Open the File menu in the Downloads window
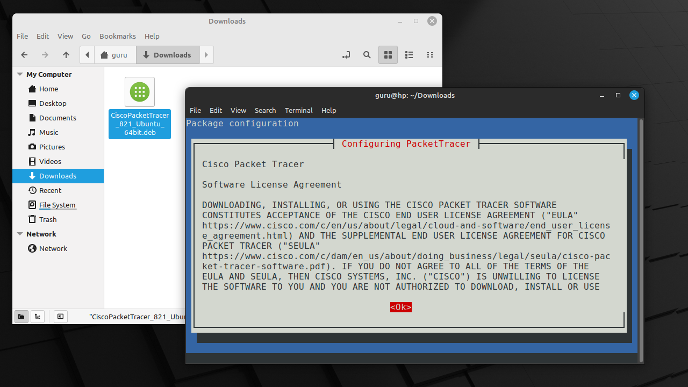This screenshot has height=387, width=688. tap(23, 36)
